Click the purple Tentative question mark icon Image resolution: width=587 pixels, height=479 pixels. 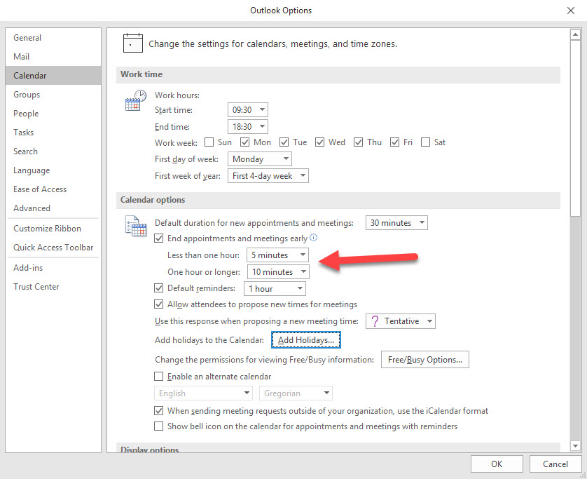(x=375, y=321)
